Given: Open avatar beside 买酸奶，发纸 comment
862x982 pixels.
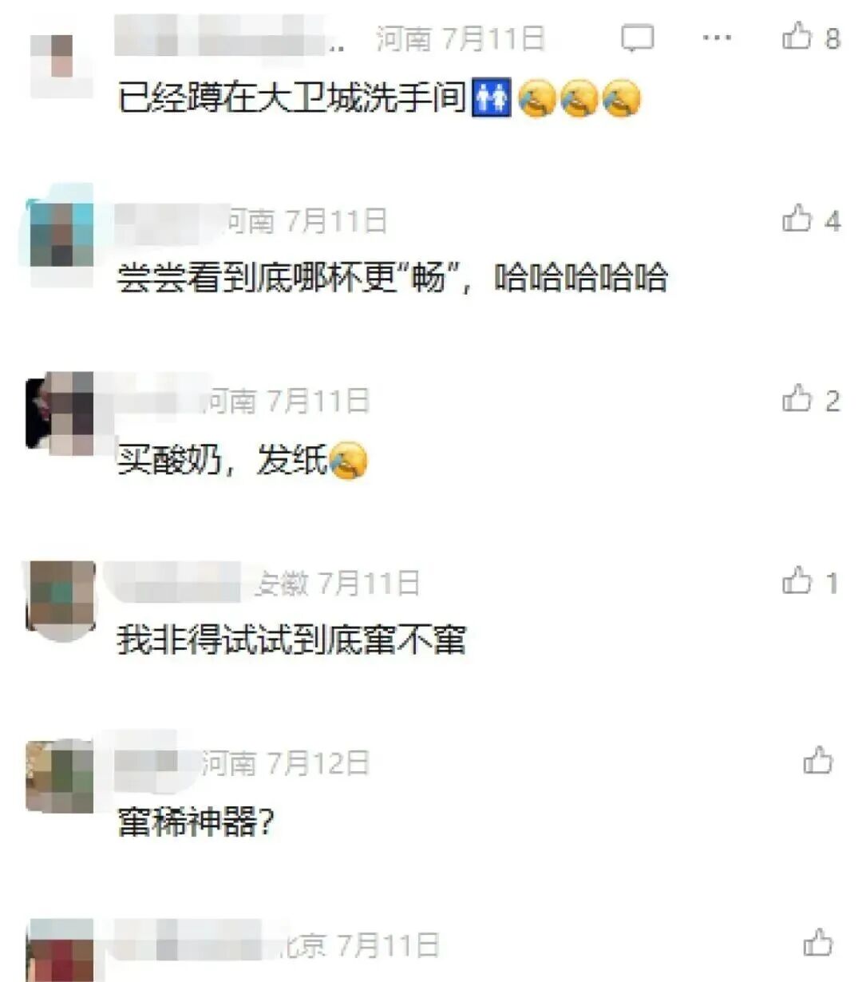Looking at the screenshot, I should click(x=61, y=413).
